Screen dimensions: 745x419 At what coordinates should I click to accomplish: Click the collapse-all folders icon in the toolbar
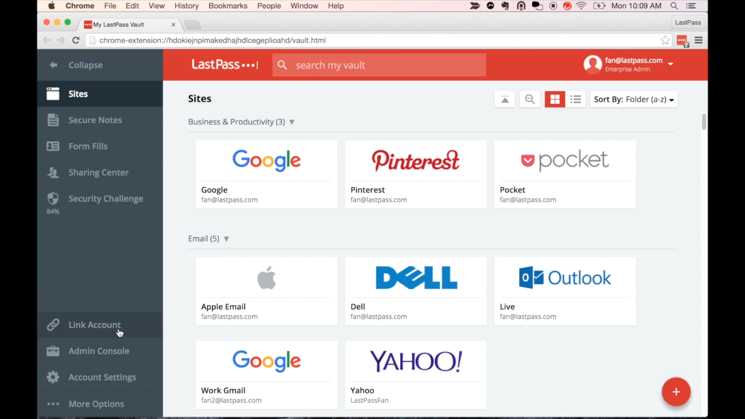pyautogui.click(x=504, y=99)
